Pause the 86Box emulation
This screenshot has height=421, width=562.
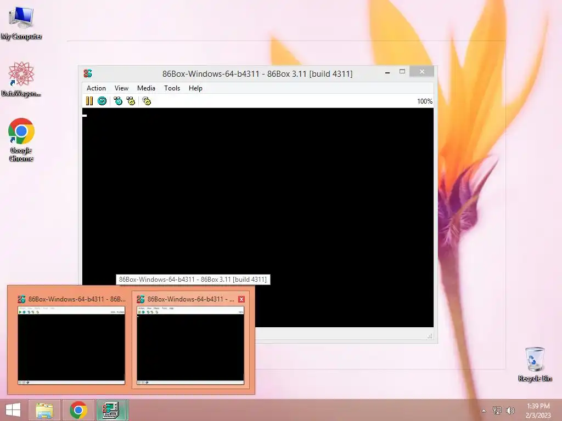pos(89,101)
